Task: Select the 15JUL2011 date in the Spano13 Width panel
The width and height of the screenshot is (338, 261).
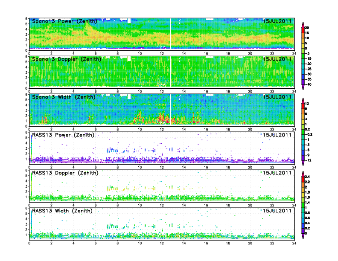Action: coord(277,97)
